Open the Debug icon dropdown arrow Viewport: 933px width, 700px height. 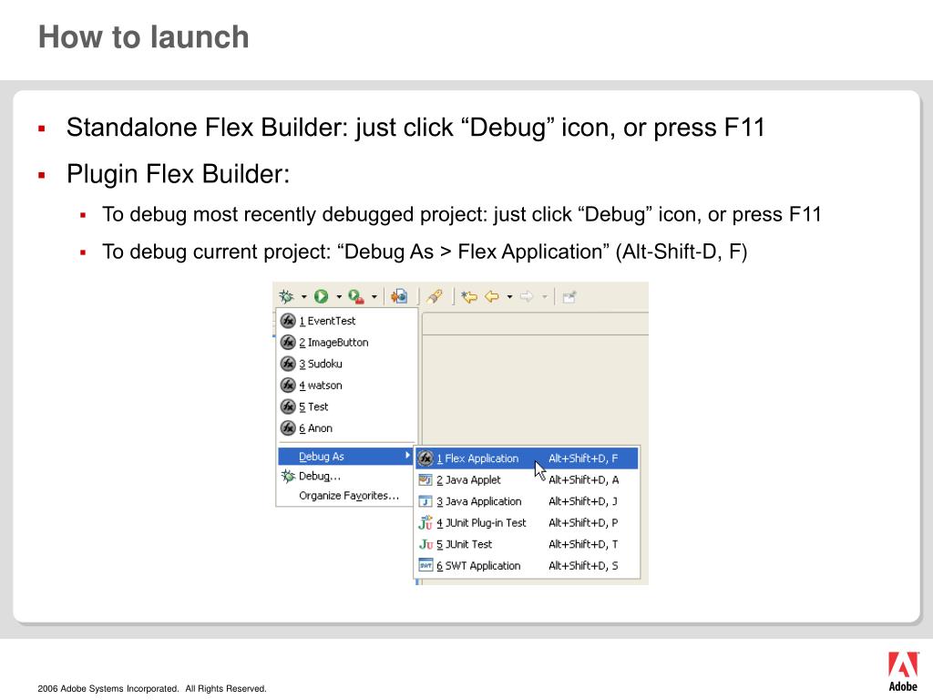[x=303, y=296]
